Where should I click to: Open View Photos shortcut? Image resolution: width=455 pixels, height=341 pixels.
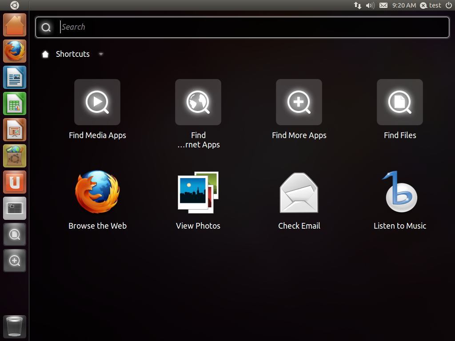click(x=198, y=192)
